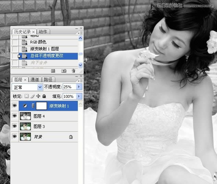Click the lock all padlock icon
The image size is (217, 184).
point(44,96)
